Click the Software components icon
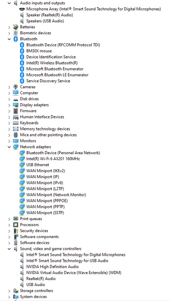Viewport: 170px width, 301px height. pos(16,237)
